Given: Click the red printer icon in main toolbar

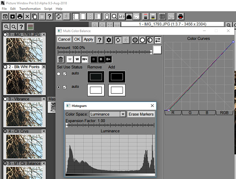Looking at the screenshot, I should (x=181, y=16).
